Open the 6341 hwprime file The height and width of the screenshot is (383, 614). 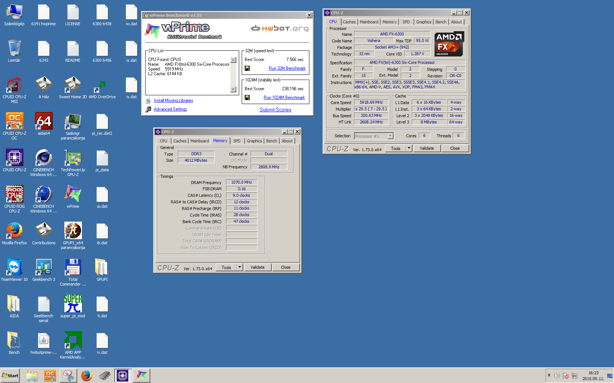44,15
